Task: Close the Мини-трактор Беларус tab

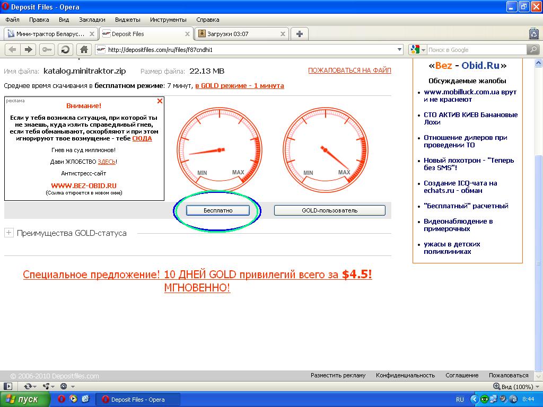Action: (x=92, y=34)
